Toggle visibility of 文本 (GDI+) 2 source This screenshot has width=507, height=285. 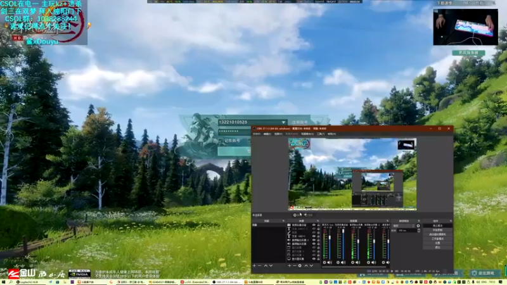314,229
